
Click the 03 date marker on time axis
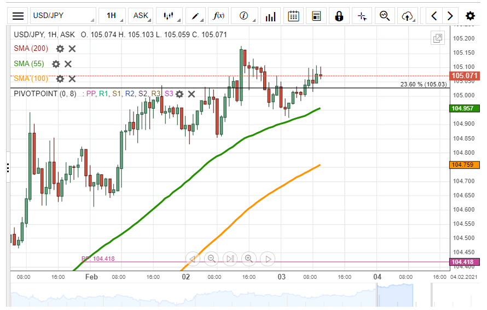click(281, 277)
